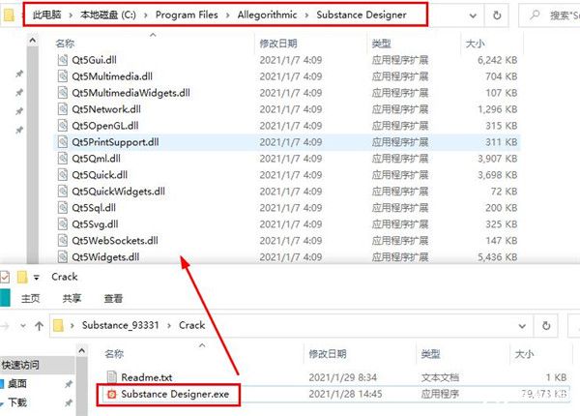The height and width of the screenshot is (416, 580).
Task: Expand the chevron after Program Files in address bar
Action: click(227, 15)
